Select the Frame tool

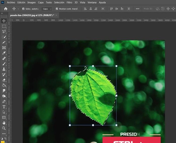[x=4, y=48]
